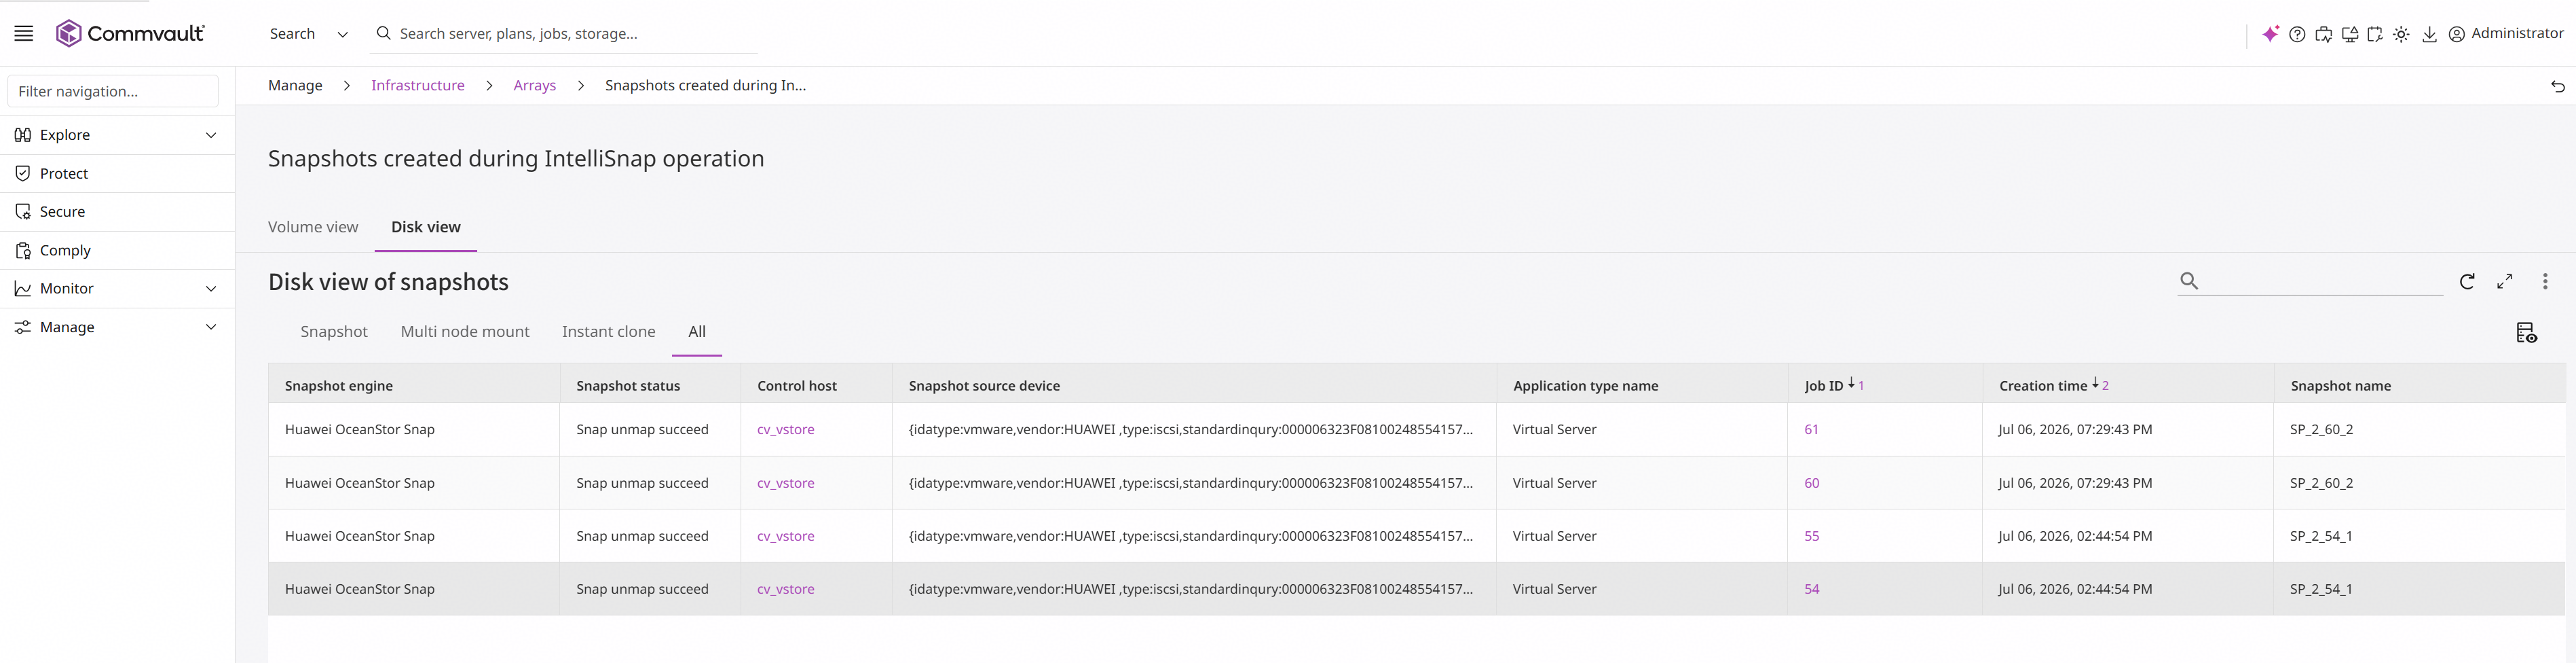Click the back arrow on breadcrumb bar
This screenshot has height=663, width=2576.
pos(2557,86)
